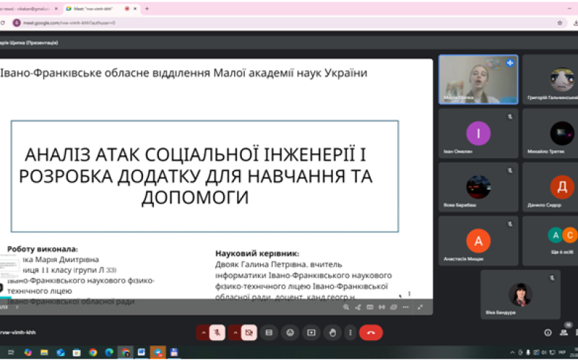Image resolution: width=578 pixels, height=361 pixels.
Task: Show participants list people icon
Action: tap(564, 333)
